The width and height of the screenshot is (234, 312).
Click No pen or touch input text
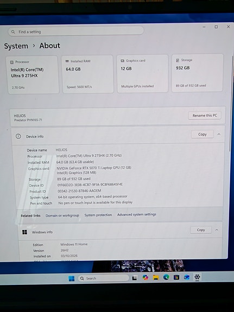tap(96, 202)
